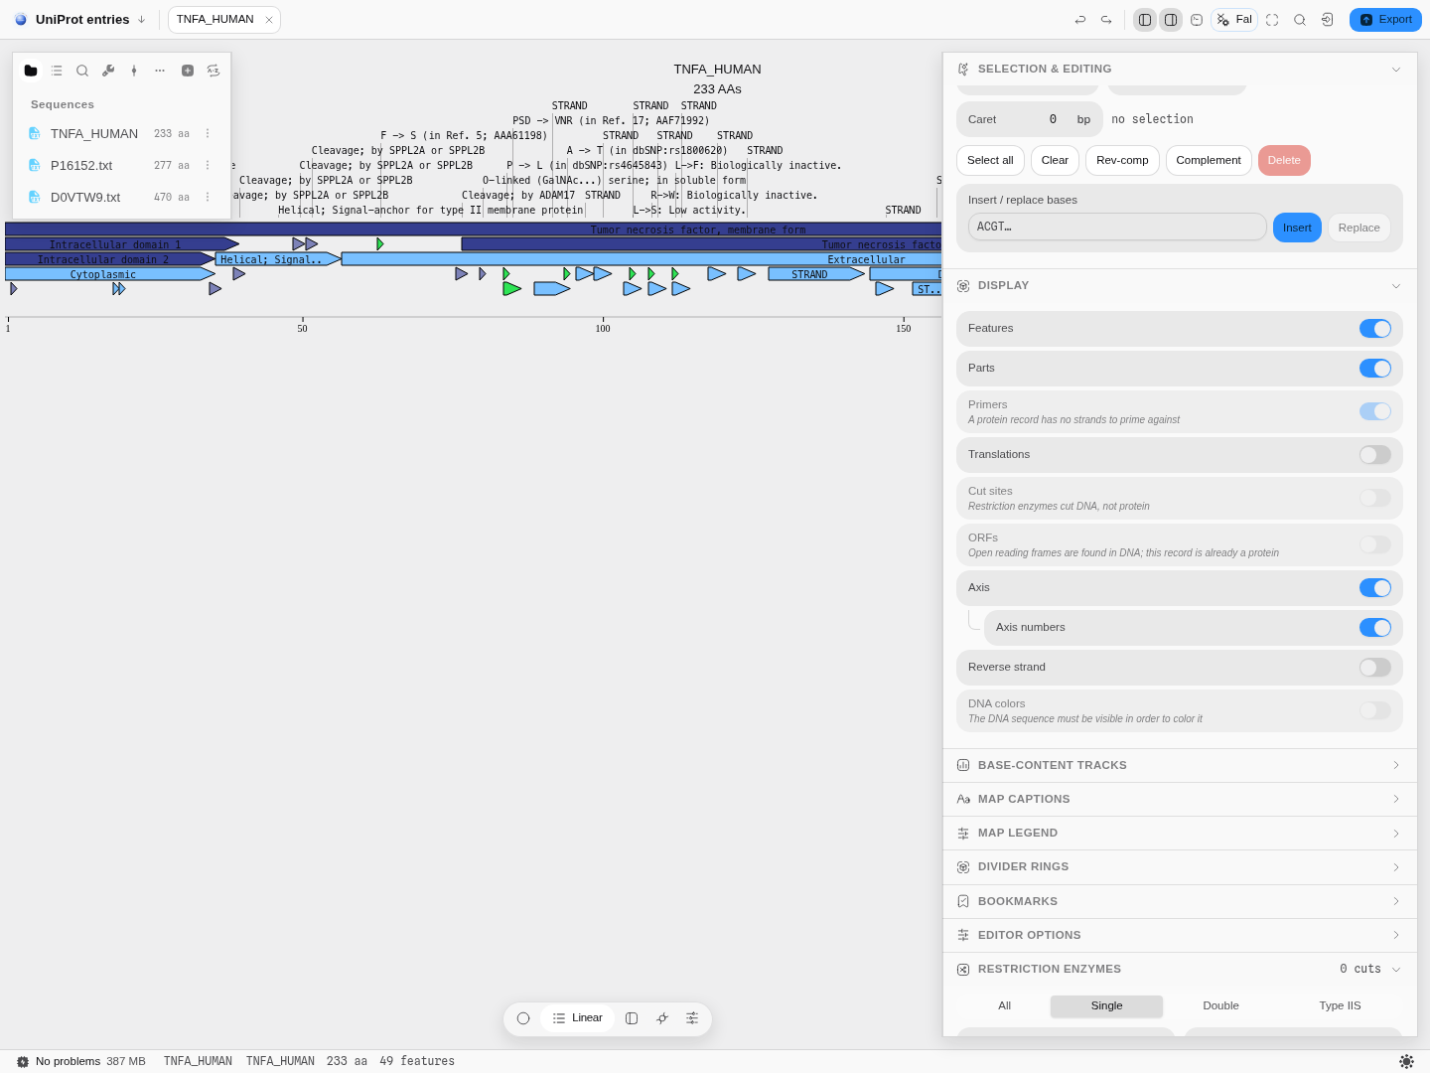Select the Type IIS enzymes tab
Screen dimensions: 1430x1073
[x=1340, y=1006]
